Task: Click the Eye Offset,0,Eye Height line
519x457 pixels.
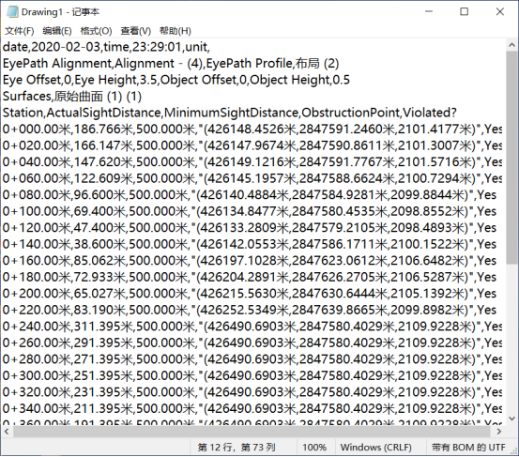Action: click(176, 80)
